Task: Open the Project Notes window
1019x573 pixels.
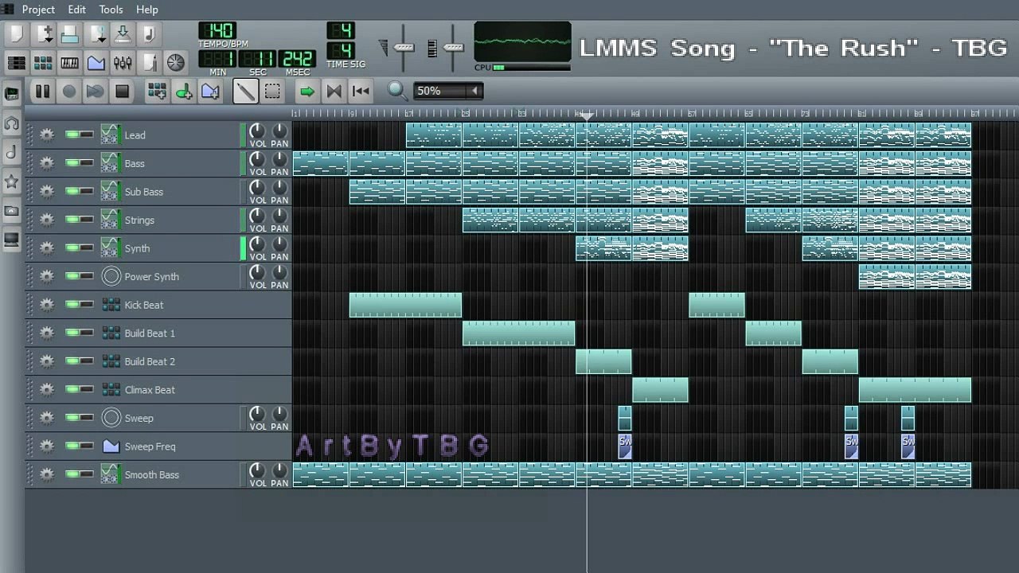Action: coord(149,63)
